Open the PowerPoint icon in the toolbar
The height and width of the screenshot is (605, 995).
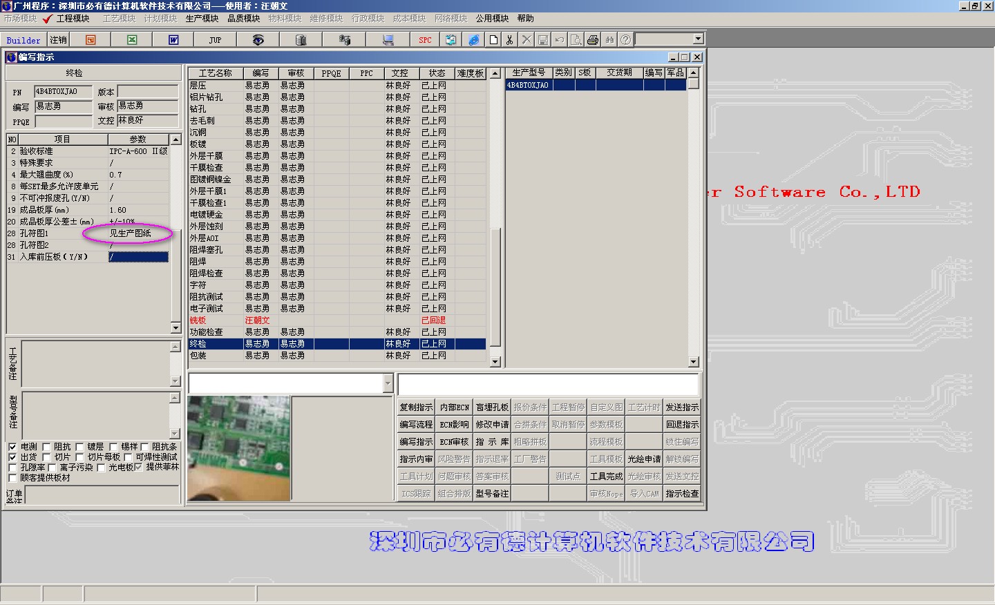click(x=91, y=40)
